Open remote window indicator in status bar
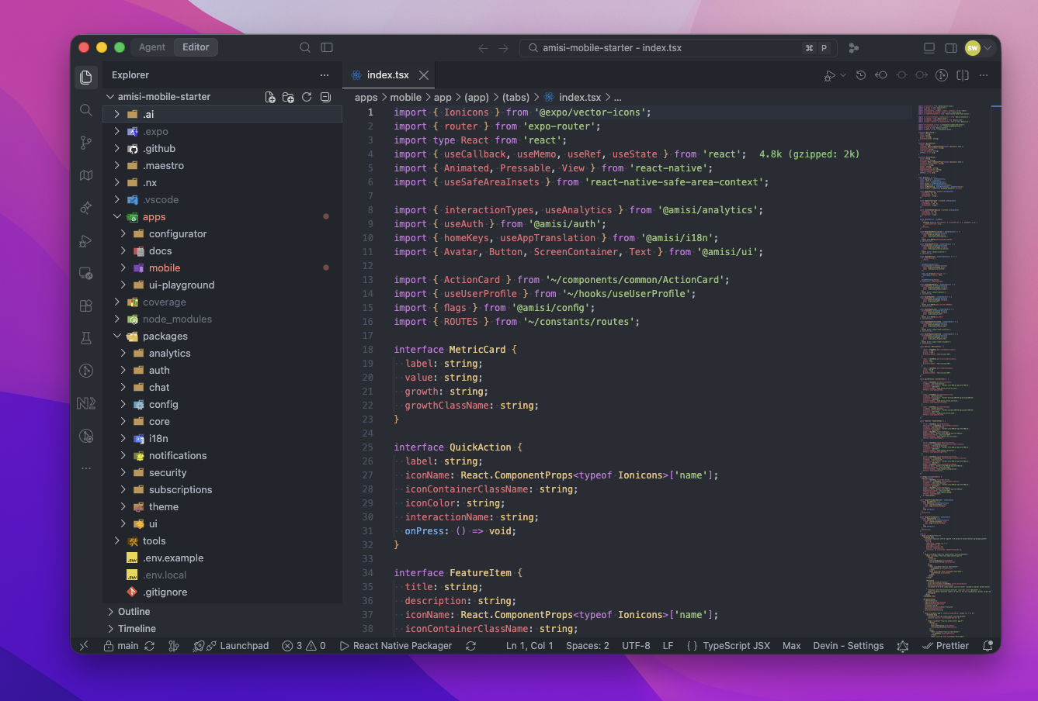The image size is (1038, 701). tap(85, 645)
